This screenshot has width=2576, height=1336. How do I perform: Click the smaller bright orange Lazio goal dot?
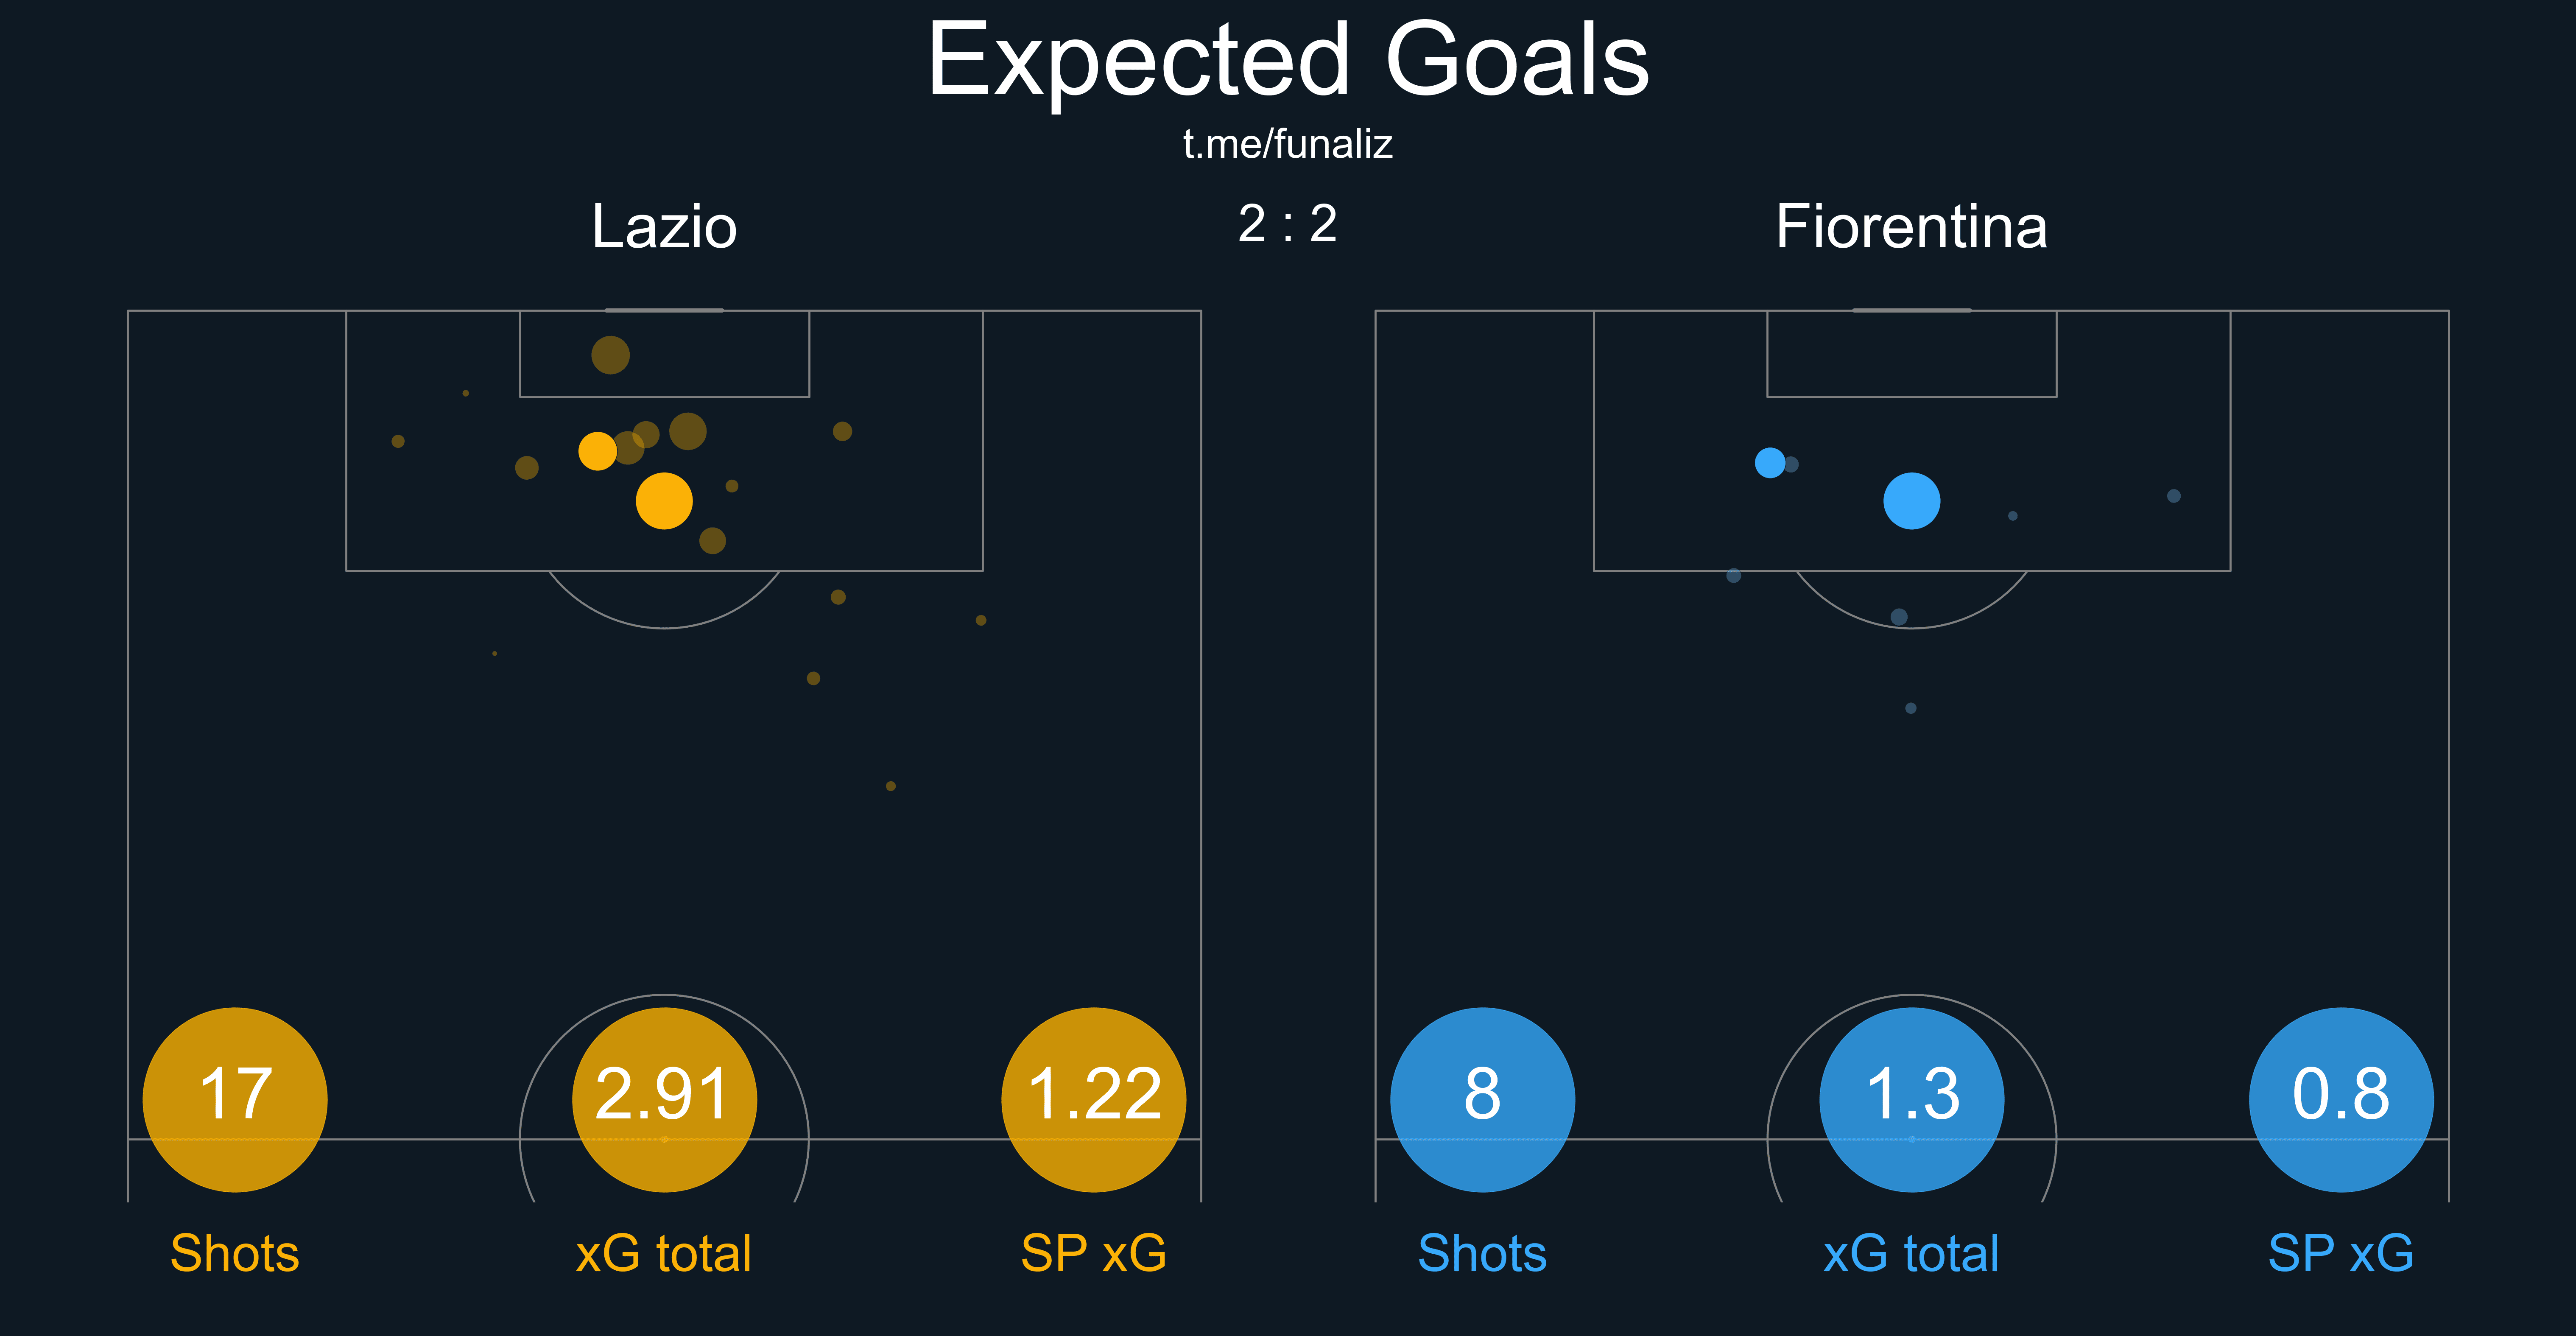tap(597, 451)
